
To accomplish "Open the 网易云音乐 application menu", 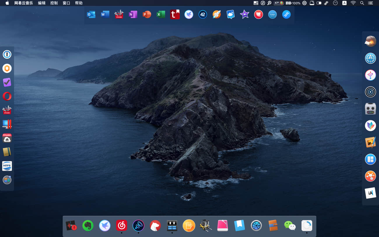I will [x=24, y=3].
